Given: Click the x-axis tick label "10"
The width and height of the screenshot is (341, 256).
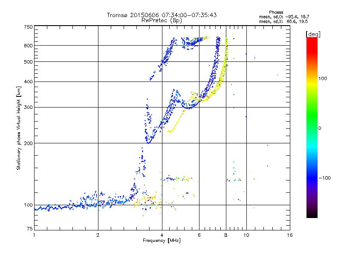Looking at the screenshot, I should pyautogui.click(x=246, y=235).
